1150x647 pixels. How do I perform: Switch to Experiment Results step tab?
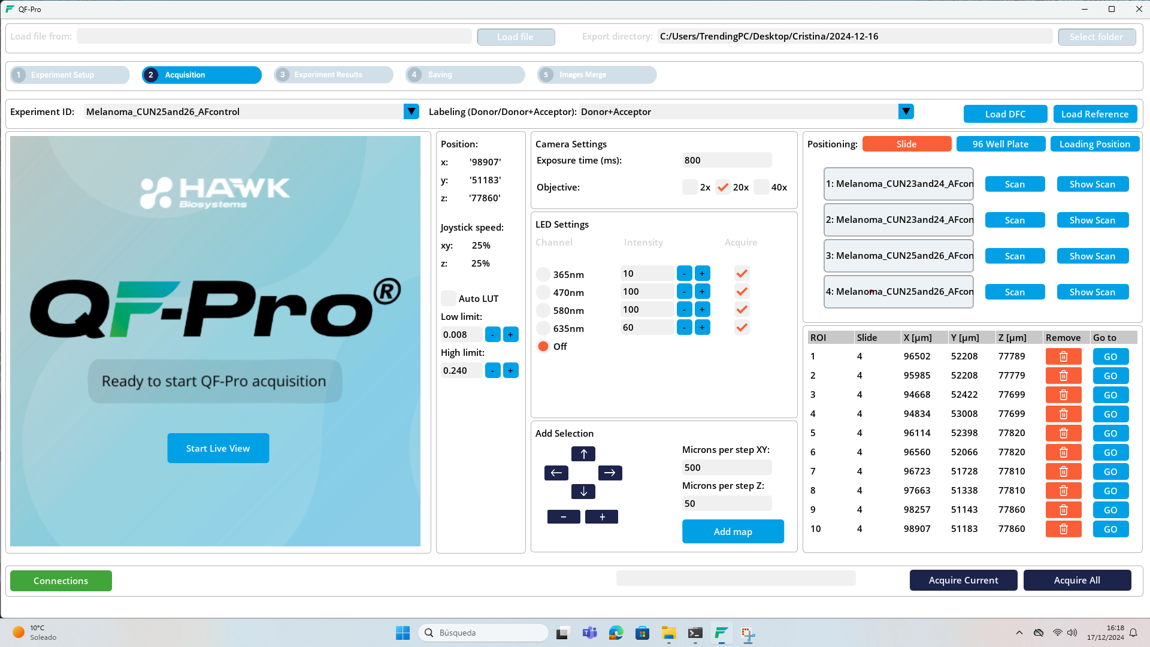(x=333, y=75)
